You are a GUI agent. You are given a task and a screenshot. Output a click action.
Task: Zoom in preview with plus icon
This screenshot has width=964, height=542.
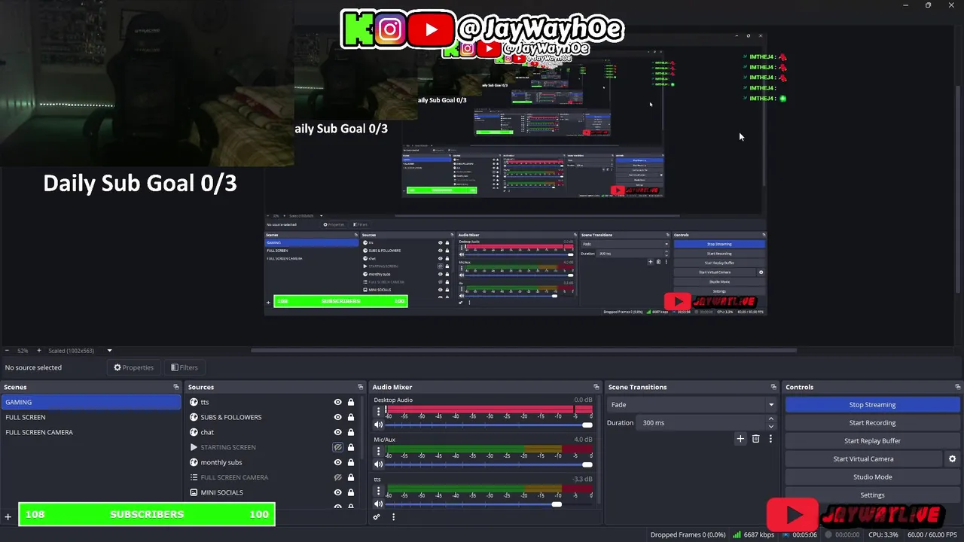click(39, 351)
